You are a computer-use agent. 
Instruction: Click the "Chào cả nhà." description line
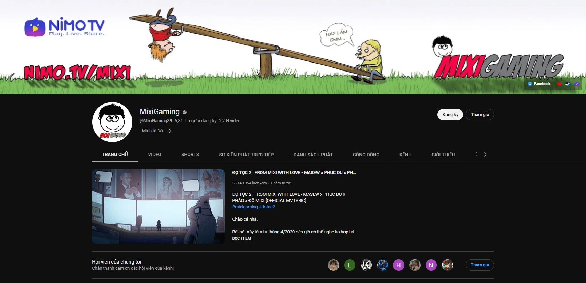click(x=245, y=219)
